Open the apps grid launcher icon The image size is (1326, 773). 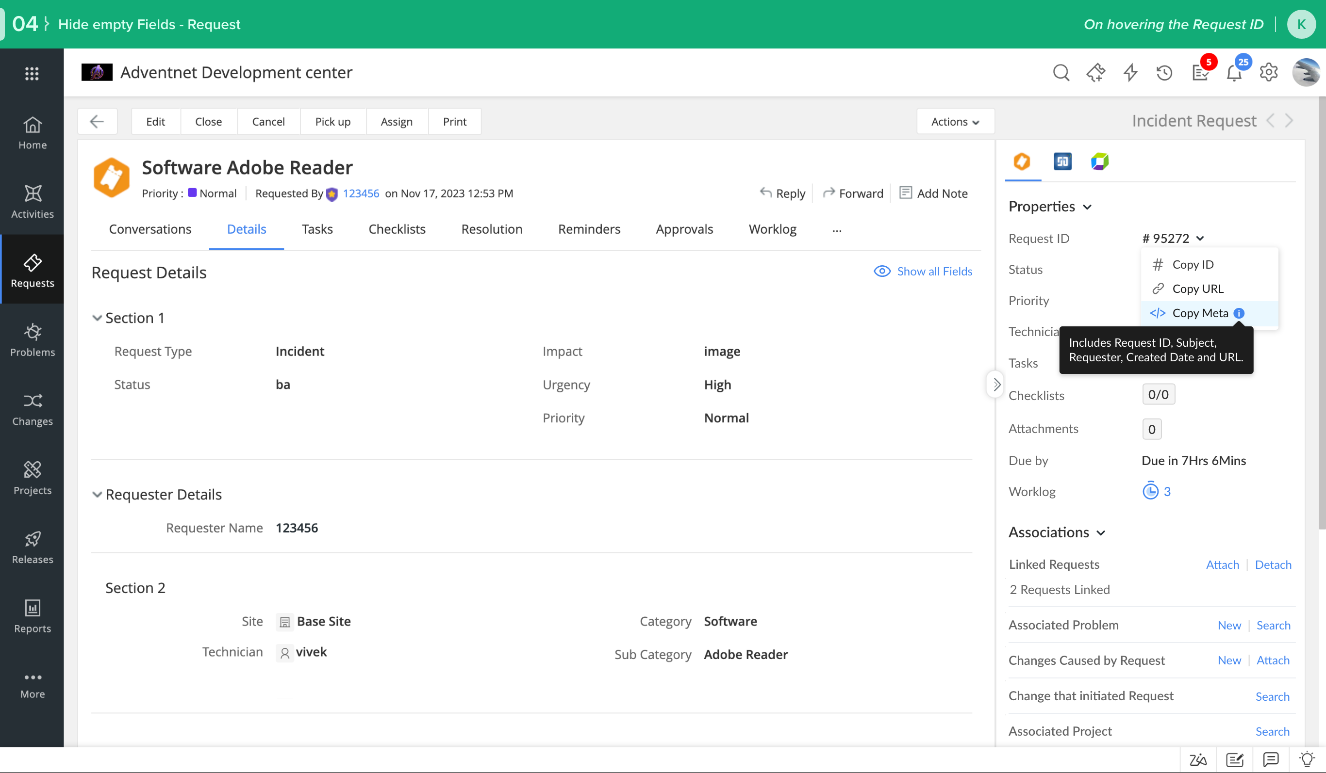(32, 74)
